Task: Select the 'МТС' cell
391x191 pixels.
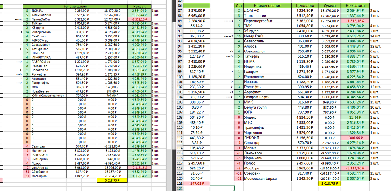Action: pyautogui.click(x=268, y=122)
